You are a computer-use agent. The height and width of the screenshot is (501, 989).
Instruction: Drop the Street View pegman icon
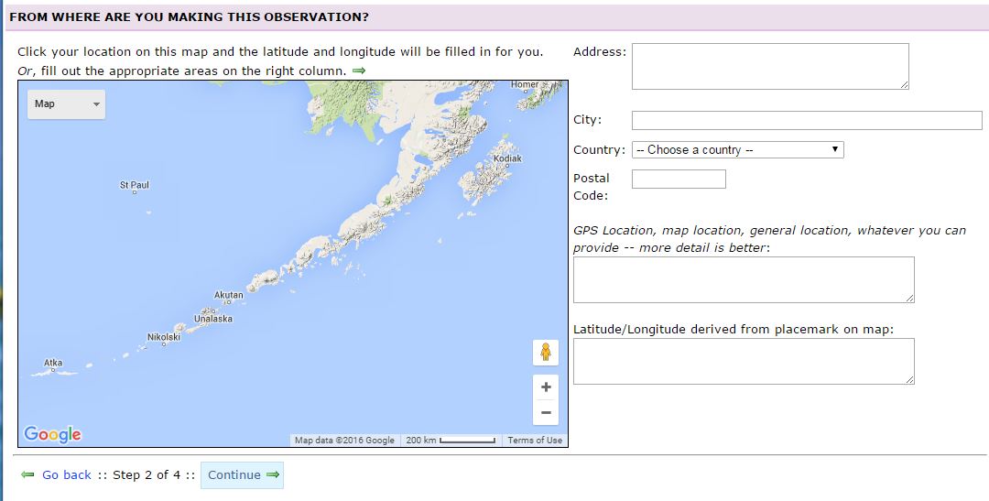(546, 353)
